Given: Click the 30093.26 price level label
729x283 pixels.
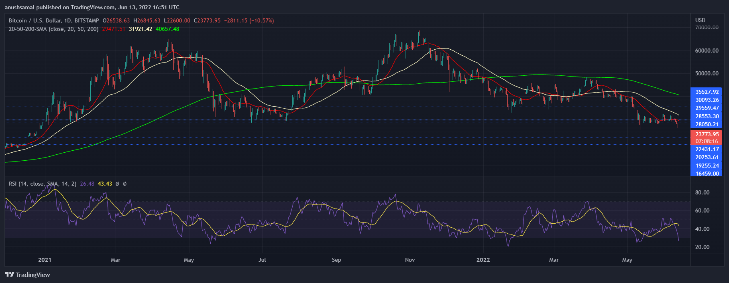Looking at the screenshot, I should 707,100.
